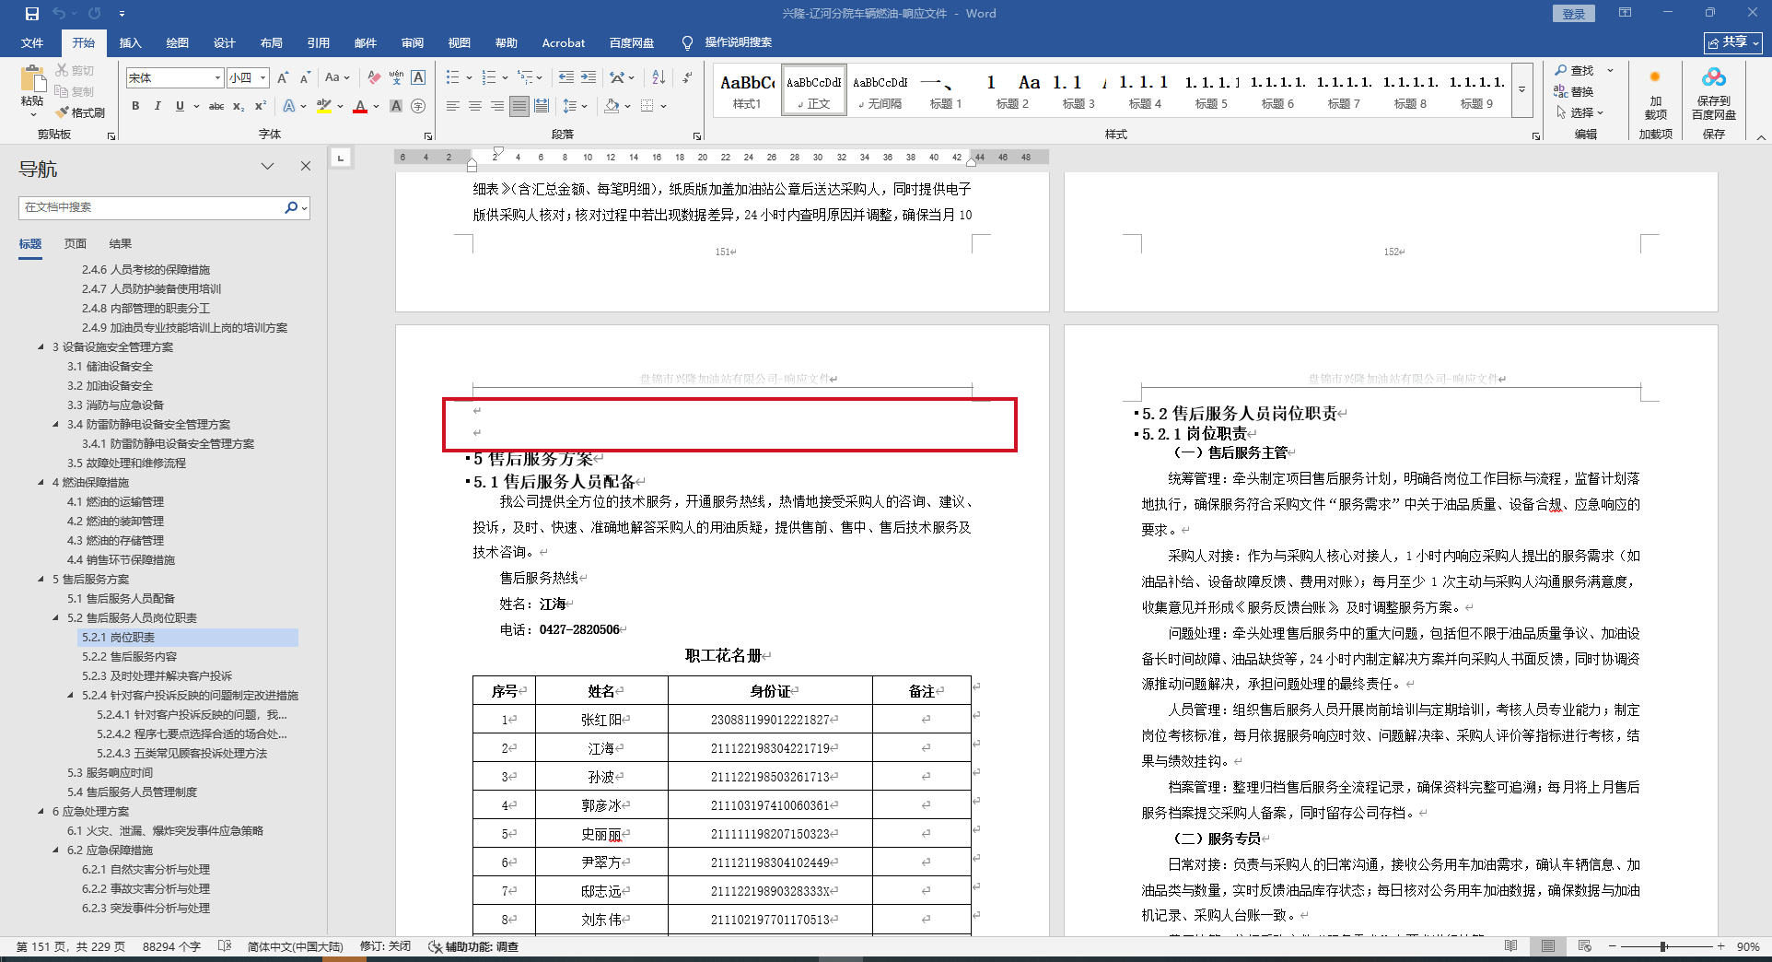Toggle show/hide paragraph marks
The width and height of the screenshot is (1772, 962).
coord(687,78)
